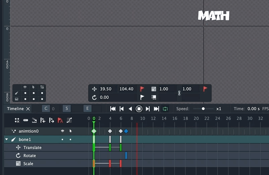The width and height of the screenshot is (269, 175).
Task: Collapse the bone1 timeline row
Action: pyautogui.click(x=7, y=139)
